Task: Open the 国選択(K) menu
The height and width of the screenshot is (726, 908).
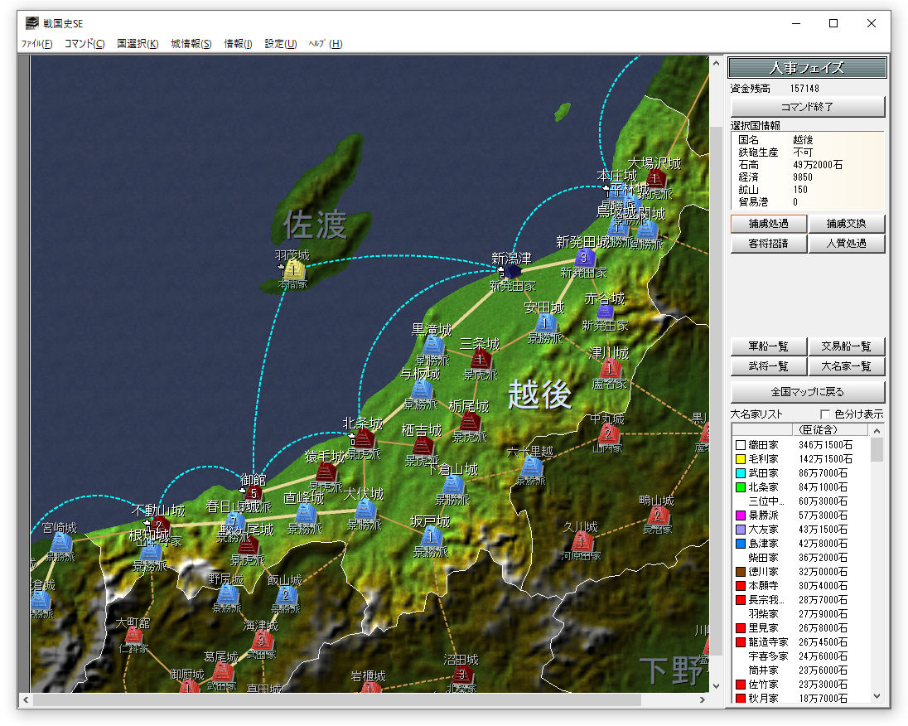Action: point(138,44)
